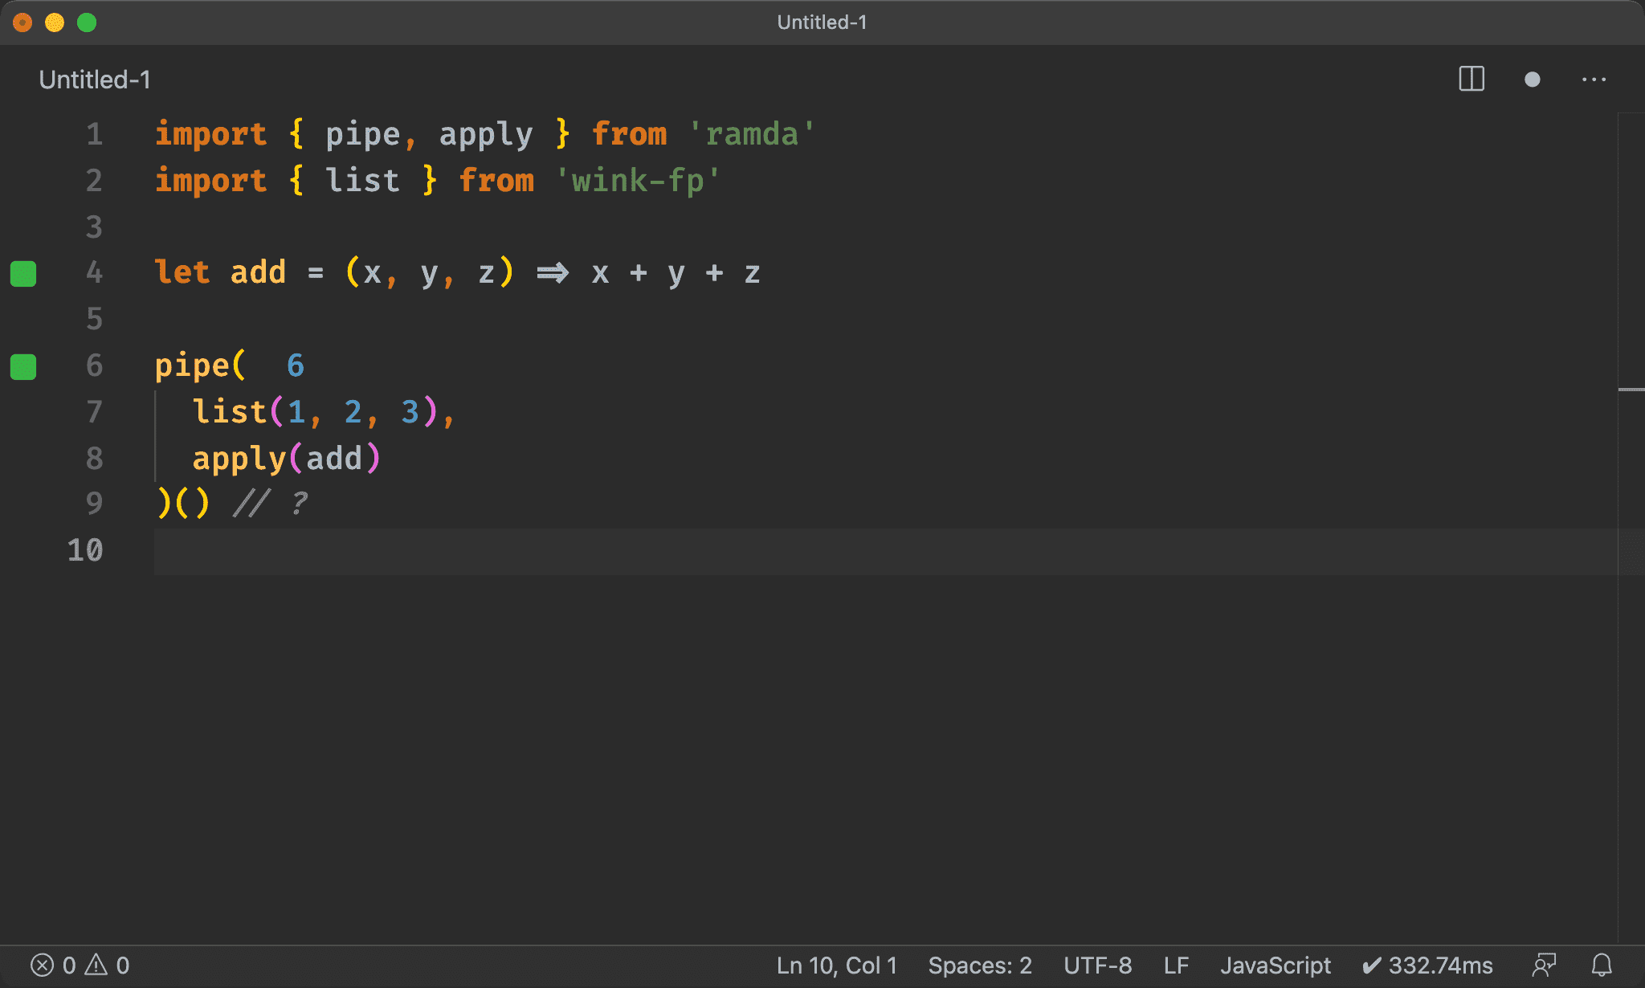
Task: Click the green coverage marker on line 4
Action: pyautogui.click(x=23, y=274)
